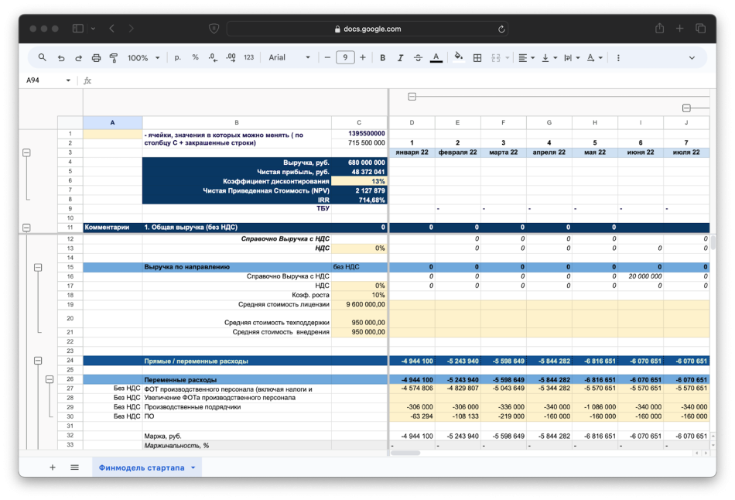735x500 pixels.
Task: Click the search magnifier in the toolbar
Action: pyautogui.click(x=43, y=58)
